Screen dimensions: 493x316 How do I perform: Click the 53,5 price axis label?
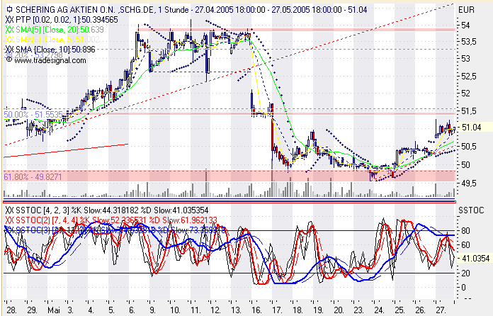pos(468,42)
